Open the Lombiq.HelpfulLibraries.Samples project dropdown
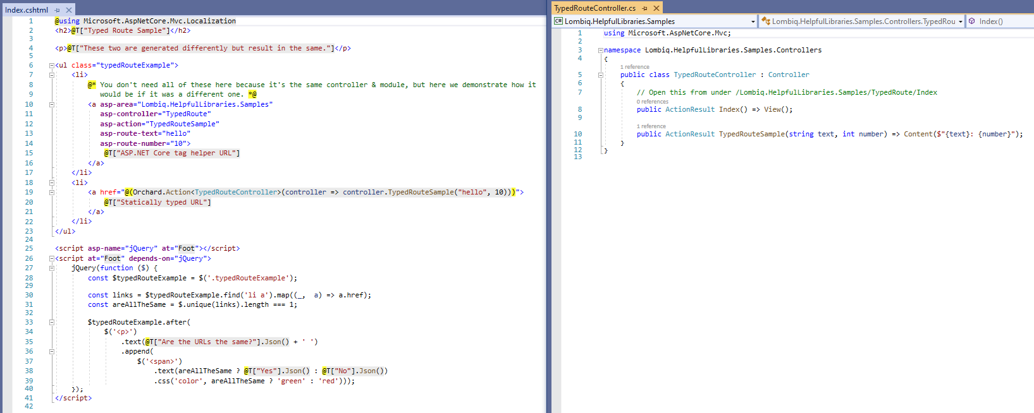Image resolution: width=1034 pixels, height=413 pixels. [x=655, y=21]
